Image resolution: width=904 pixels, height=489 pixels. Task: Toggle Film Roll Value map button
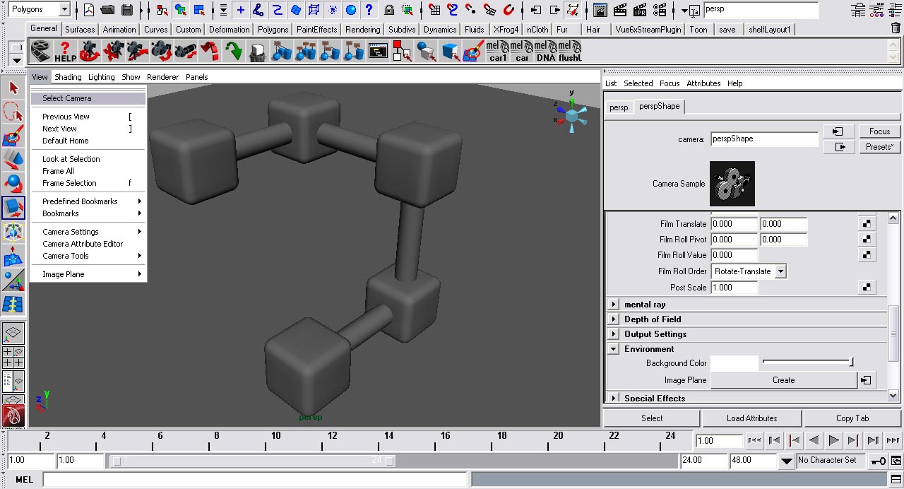pyautogui.click(x=867, y=255)
